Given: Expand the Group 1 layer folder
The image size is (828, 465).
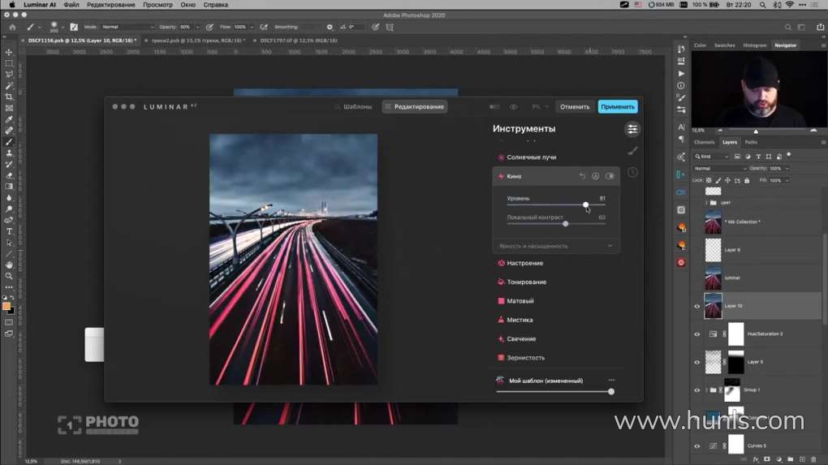Looking at the screenshot, I should (706, 390).
